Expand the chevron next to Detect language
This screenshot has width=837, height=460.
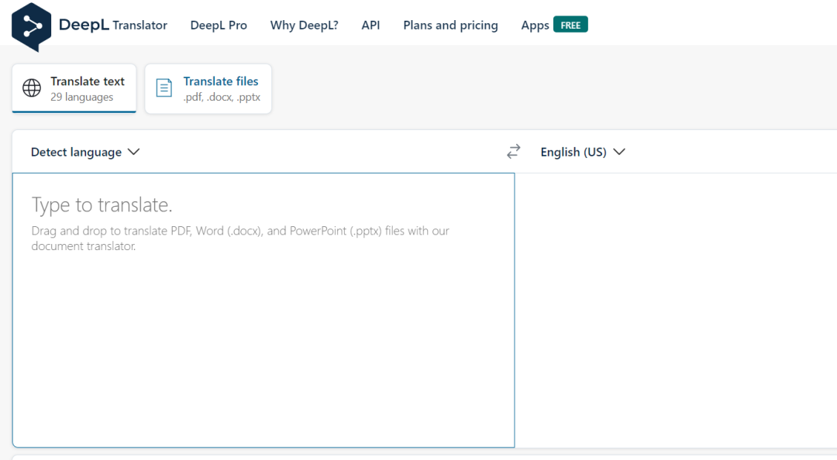133,152
